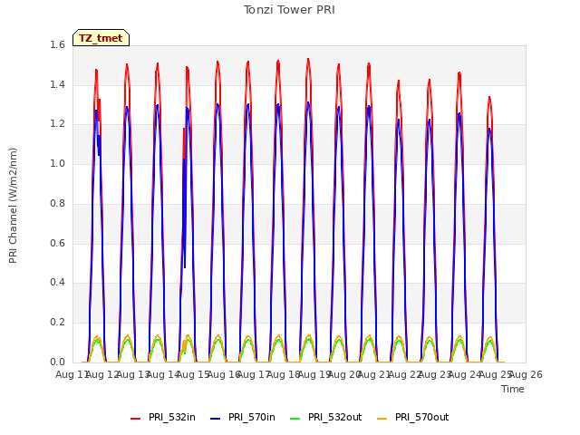Screen dimensions: 580x435
Task: Click the Time axis label
Action: (x=513, y=389)
